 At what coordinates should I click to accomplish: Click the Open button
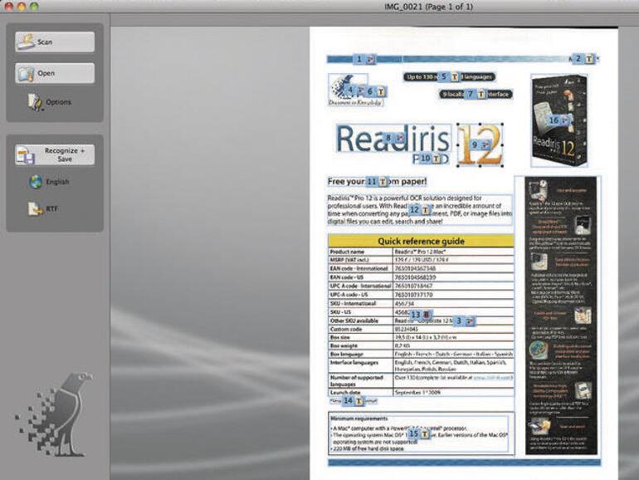[x=55, y=73]
